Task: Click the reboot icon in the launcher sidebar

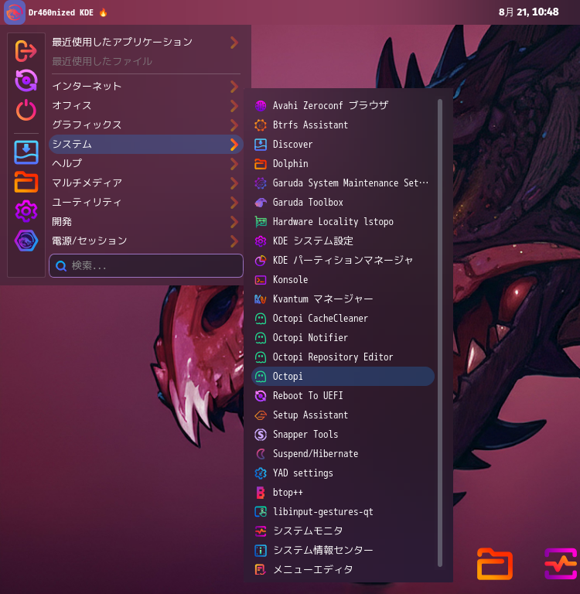Action: [x=26, y=80]
